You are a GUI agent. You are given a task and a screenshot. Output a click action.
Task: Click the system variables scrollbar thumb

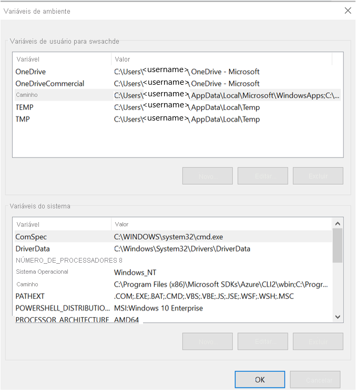point(338,246)
